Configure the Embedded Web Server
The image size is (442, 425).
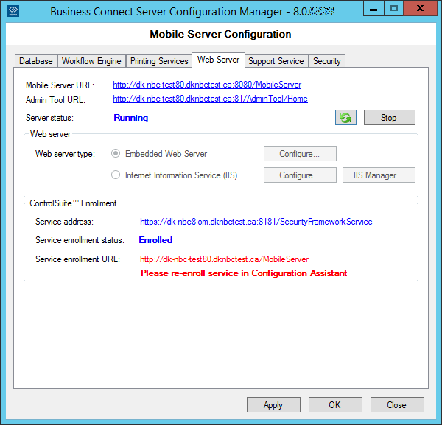coord(300,154)
